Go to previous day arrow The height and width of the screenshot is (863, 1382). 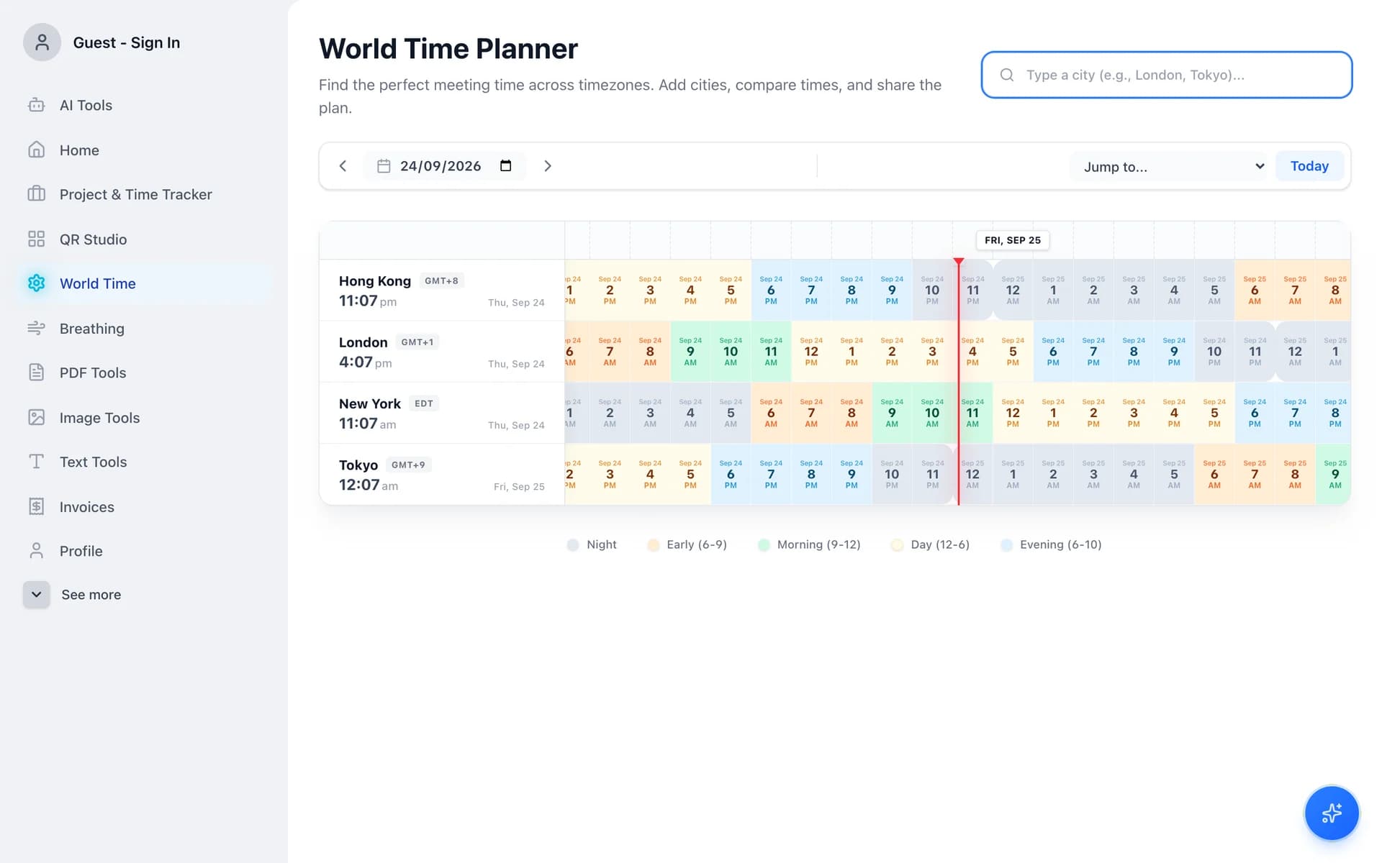(343, 166)
